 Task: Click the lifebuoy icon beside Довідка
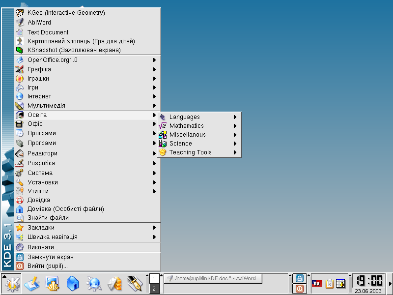pyautogui.click(x=20, y=200)
